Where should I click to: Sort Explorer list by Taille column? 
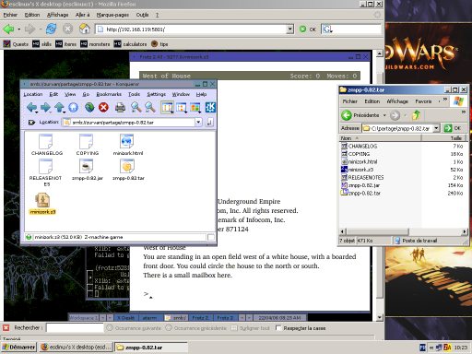click(x=443, y=138)
